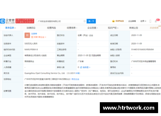Select 成立日期 value 2020-11-09
The image size is (161, 116).
[x=137, y=35]
